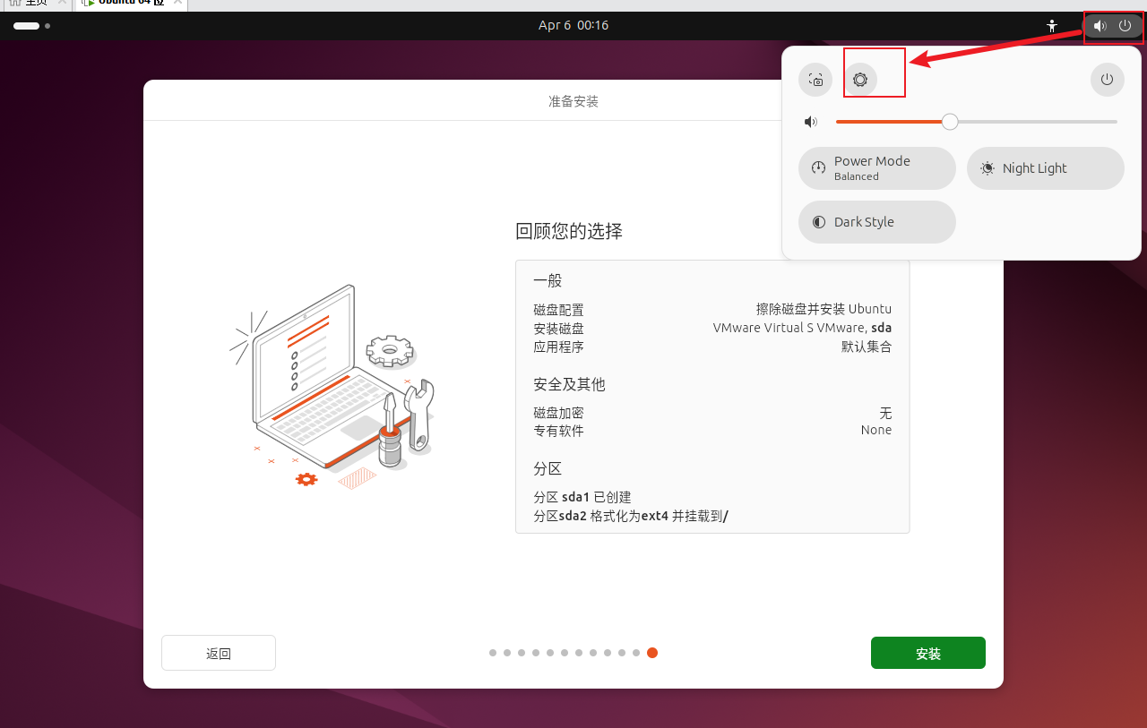Select the 无 value for disk encryption
The width and height of the screenshot is (1147, 728).
tap(885, 413)
